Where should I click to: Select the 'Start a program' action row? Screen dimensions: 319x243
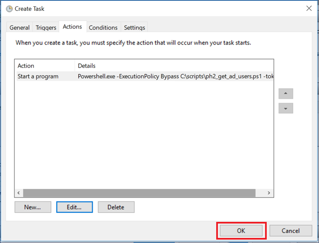pyautogui.click(x=38, y=76)
